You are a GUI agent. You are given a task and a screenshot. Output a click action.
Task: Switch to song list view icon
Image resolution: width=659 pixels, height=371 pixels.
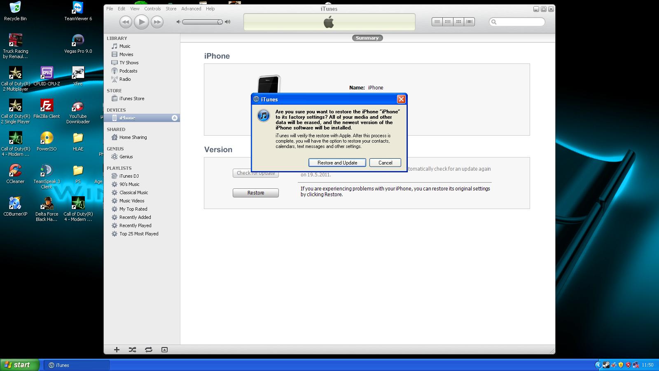tap(437, 22)
